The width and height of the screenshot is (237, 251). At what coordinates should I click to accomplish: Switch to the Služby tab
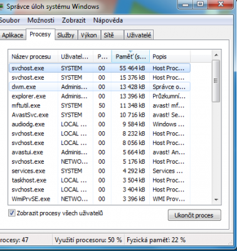tap(66, 35)
